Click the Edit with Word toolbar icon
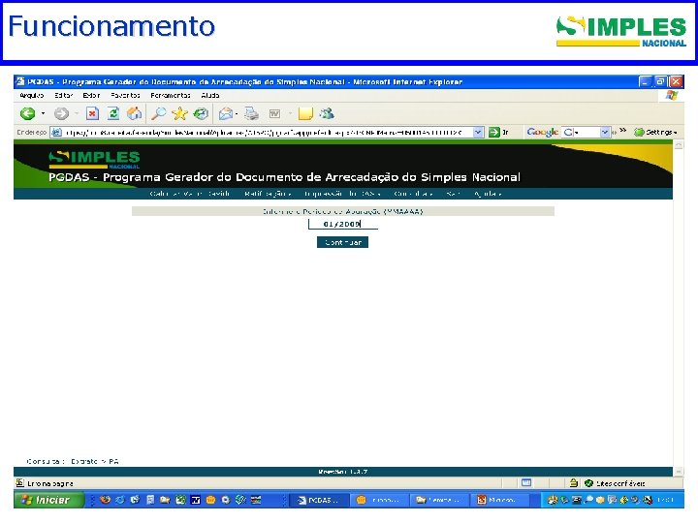 [274, 114]
